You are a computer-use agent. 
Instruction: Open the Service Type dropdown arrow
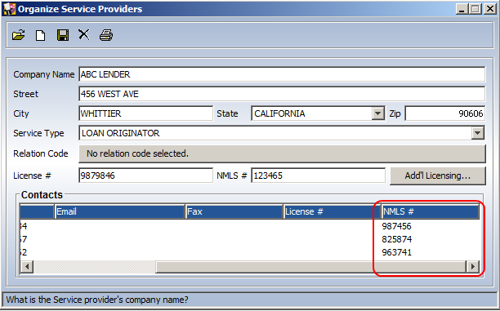coord(478,133)
